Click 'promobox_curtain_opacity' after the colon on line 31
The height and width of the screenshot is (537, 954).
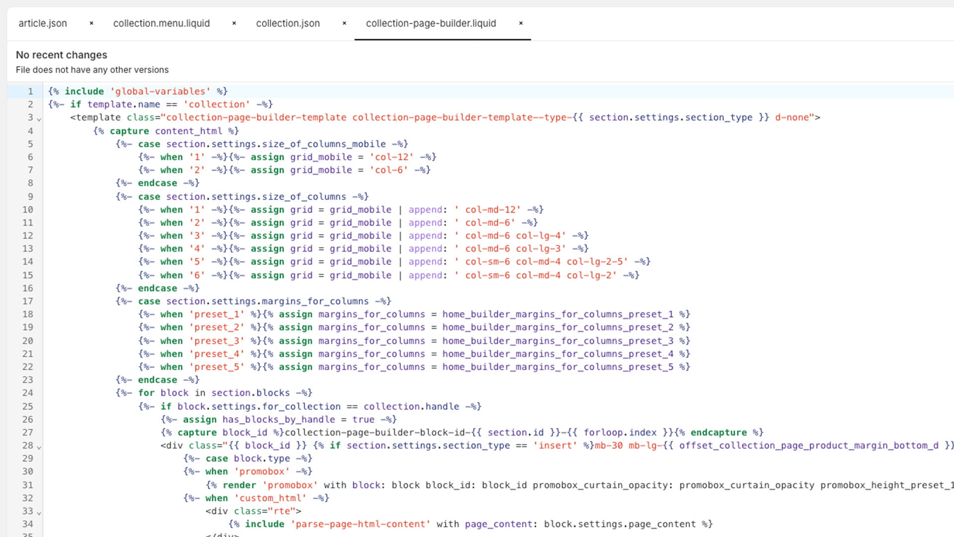pyautogui.click(x=747, y=485)
